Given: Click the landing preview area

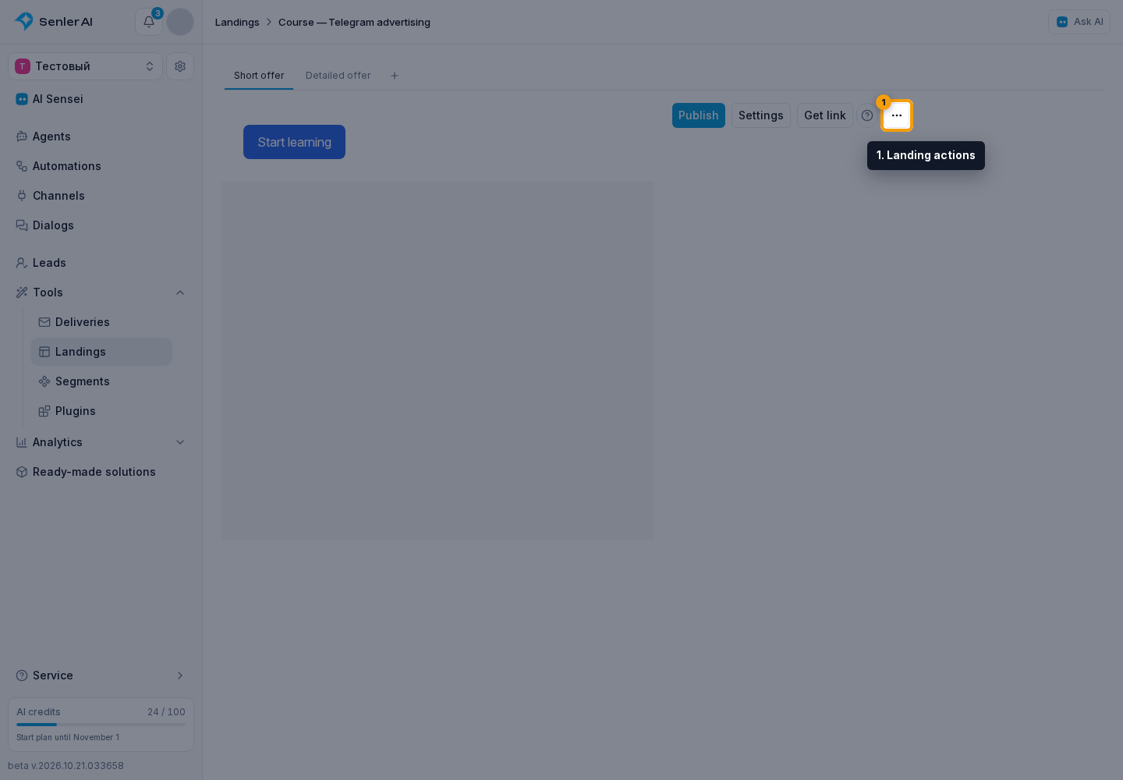Looking at the screenshot, I should pos(438,360).
